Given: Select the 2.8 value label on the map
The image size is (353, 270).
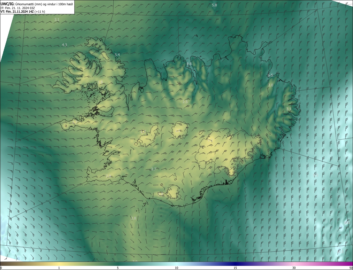Looking at the screenshot, I should tap(133, 218).
